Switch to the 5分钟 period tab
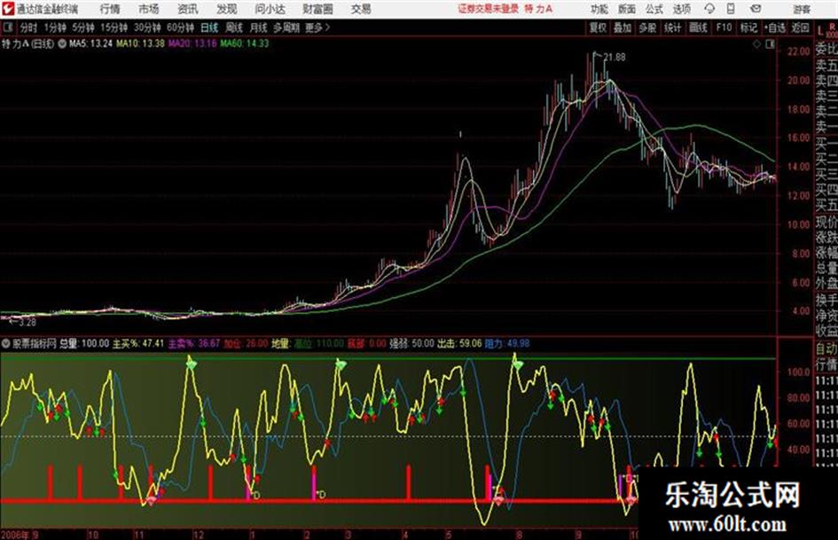This screenshot has width=838, height=540. [x=83, y=27]
